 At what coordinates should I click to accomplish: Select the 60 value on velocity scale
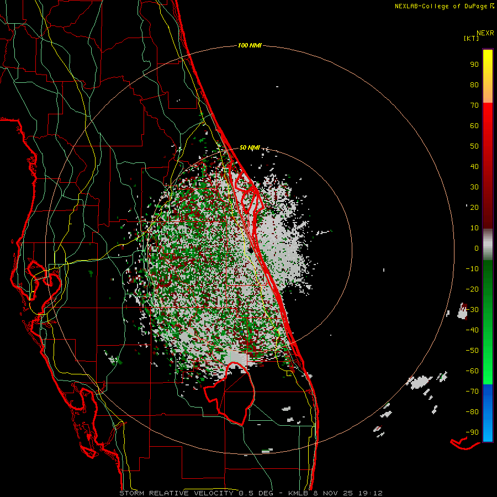474,125
